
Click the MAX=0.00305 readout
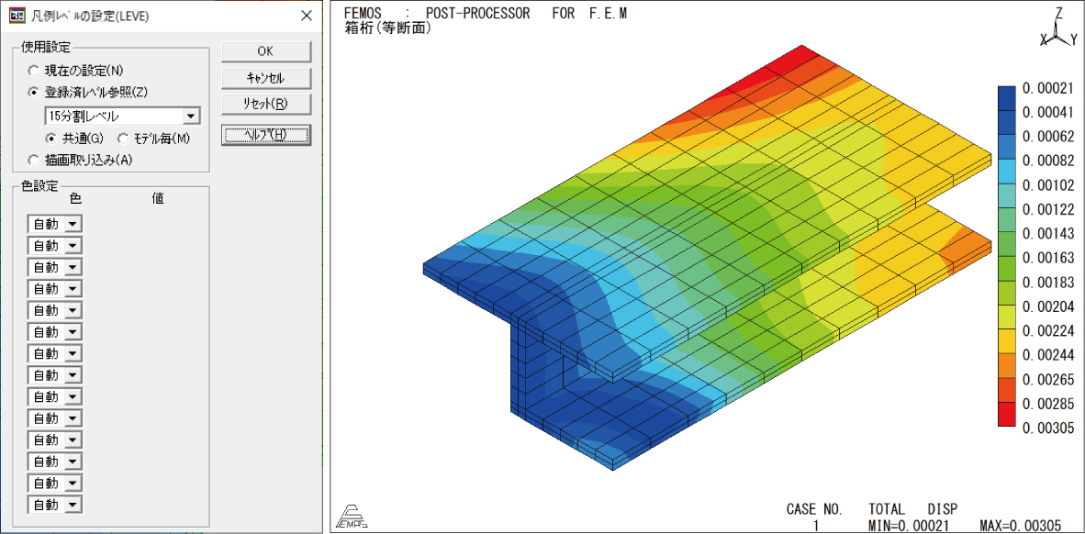tap(1021, 527)
